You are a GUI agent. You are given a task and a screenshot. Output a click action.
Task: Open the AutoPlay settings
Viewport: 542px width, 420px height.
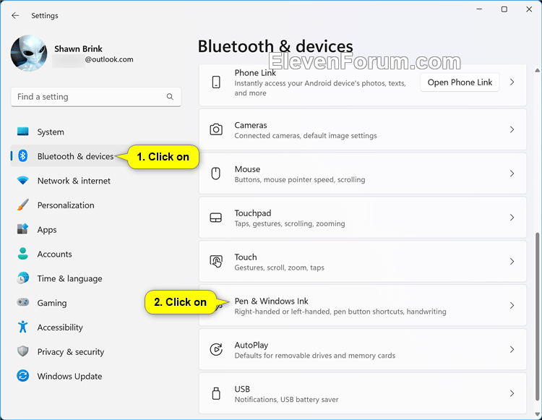[x=363, y=349]
